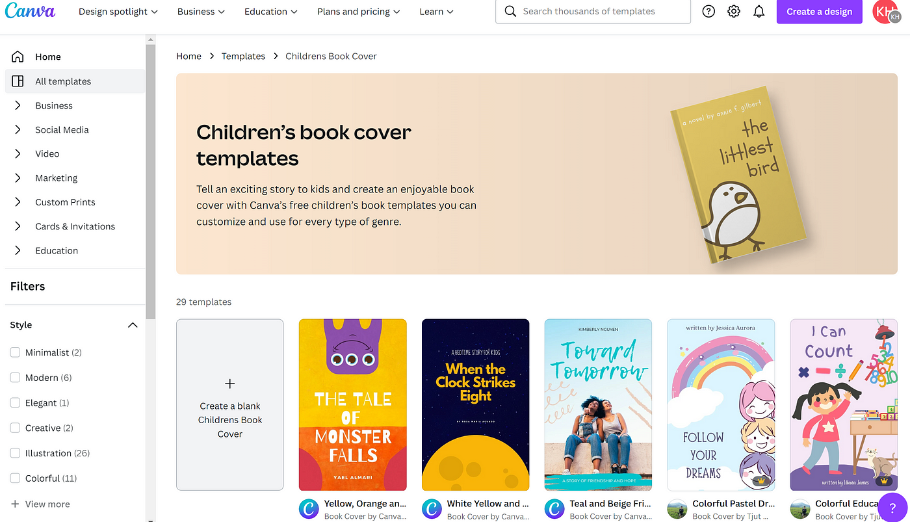Click the Childrens Book Cover breadcrumb text
Image resolution: width=910 pixels, height=522 pixels.
tap(331, 56)
